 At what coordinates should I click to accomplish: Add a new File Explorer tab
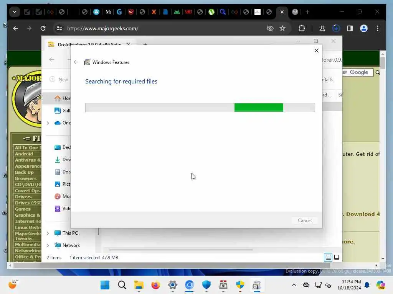coord(145,44)
